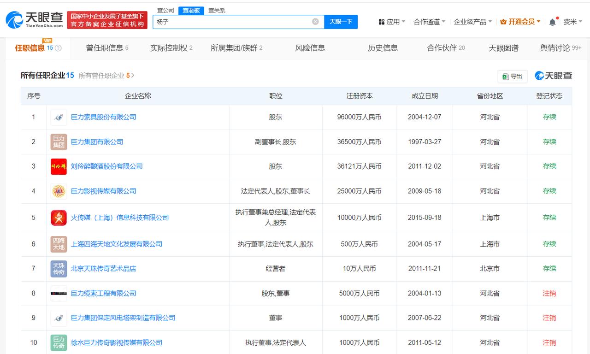The width and height of the screenshot is (590, 354).
Task: Click the 注册资本 column header
Action: (x=360, y=96)
